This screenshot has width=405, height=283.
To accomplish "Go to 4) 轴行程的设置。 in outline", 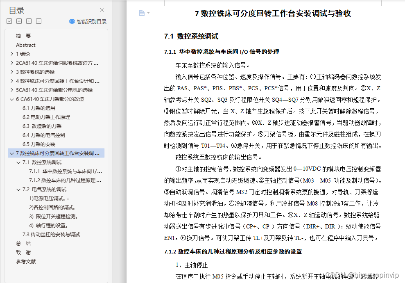I will (49, 226).
